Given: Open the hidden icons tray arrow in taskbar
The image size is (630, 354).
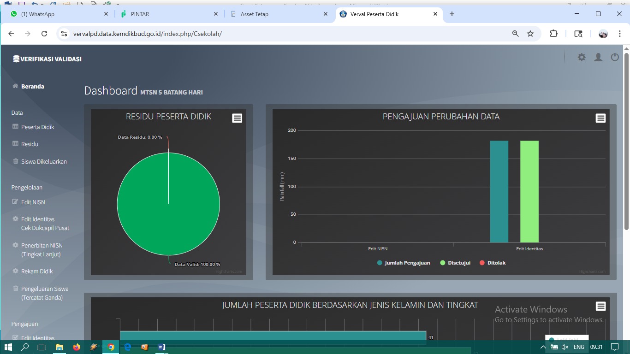Looking at the screenshot, I should click(x=543, y=347).
